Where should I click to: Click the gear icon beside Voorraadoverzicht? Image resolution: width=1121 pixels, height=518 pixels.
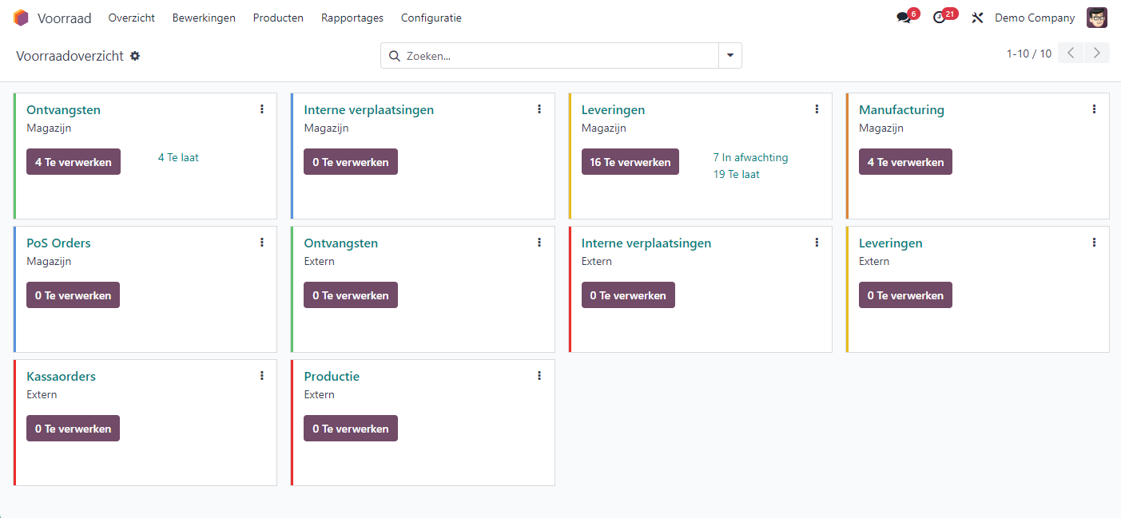click(135, 56)
